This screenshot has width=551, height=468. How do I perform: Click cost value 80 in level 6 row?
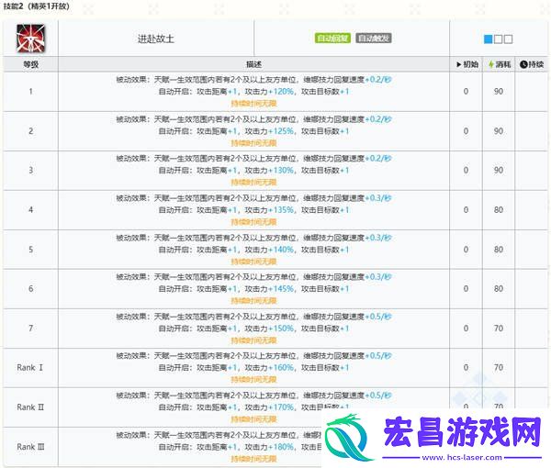click(x=499, y=289)
